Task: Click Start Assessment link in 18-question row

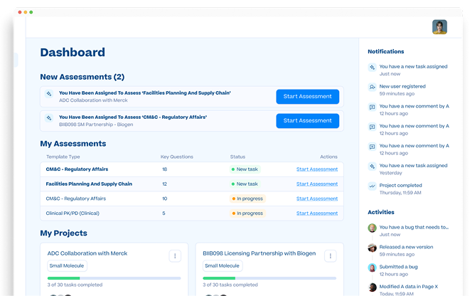Action: [x=317, y=169]
